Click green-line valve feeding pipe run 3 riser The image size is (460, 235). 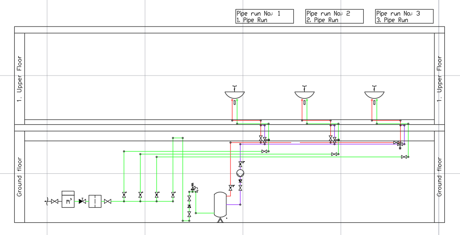(x=404, y=157)
